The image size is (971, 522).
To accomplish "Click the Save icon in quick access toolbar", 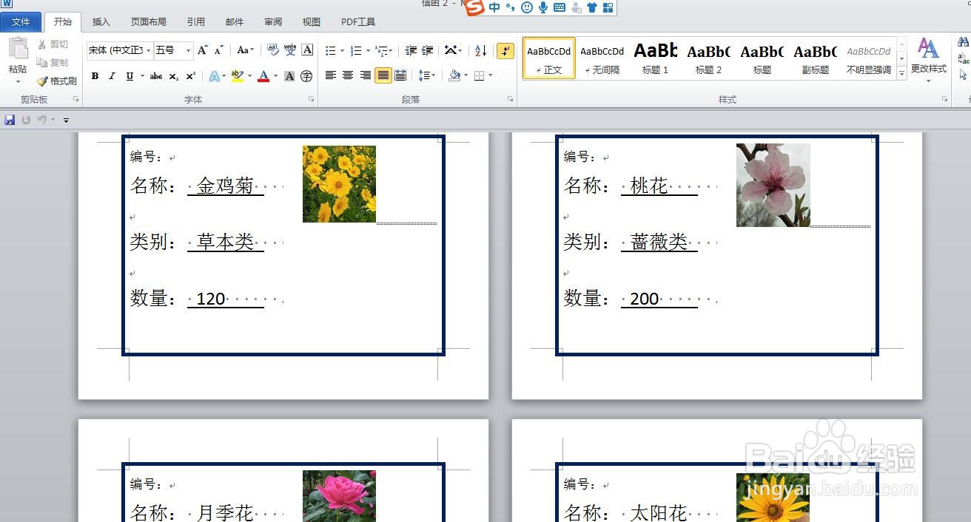I will point(10,120).
